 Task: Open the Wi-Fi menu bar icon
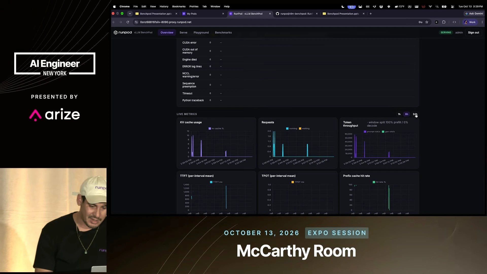(430, 7)
